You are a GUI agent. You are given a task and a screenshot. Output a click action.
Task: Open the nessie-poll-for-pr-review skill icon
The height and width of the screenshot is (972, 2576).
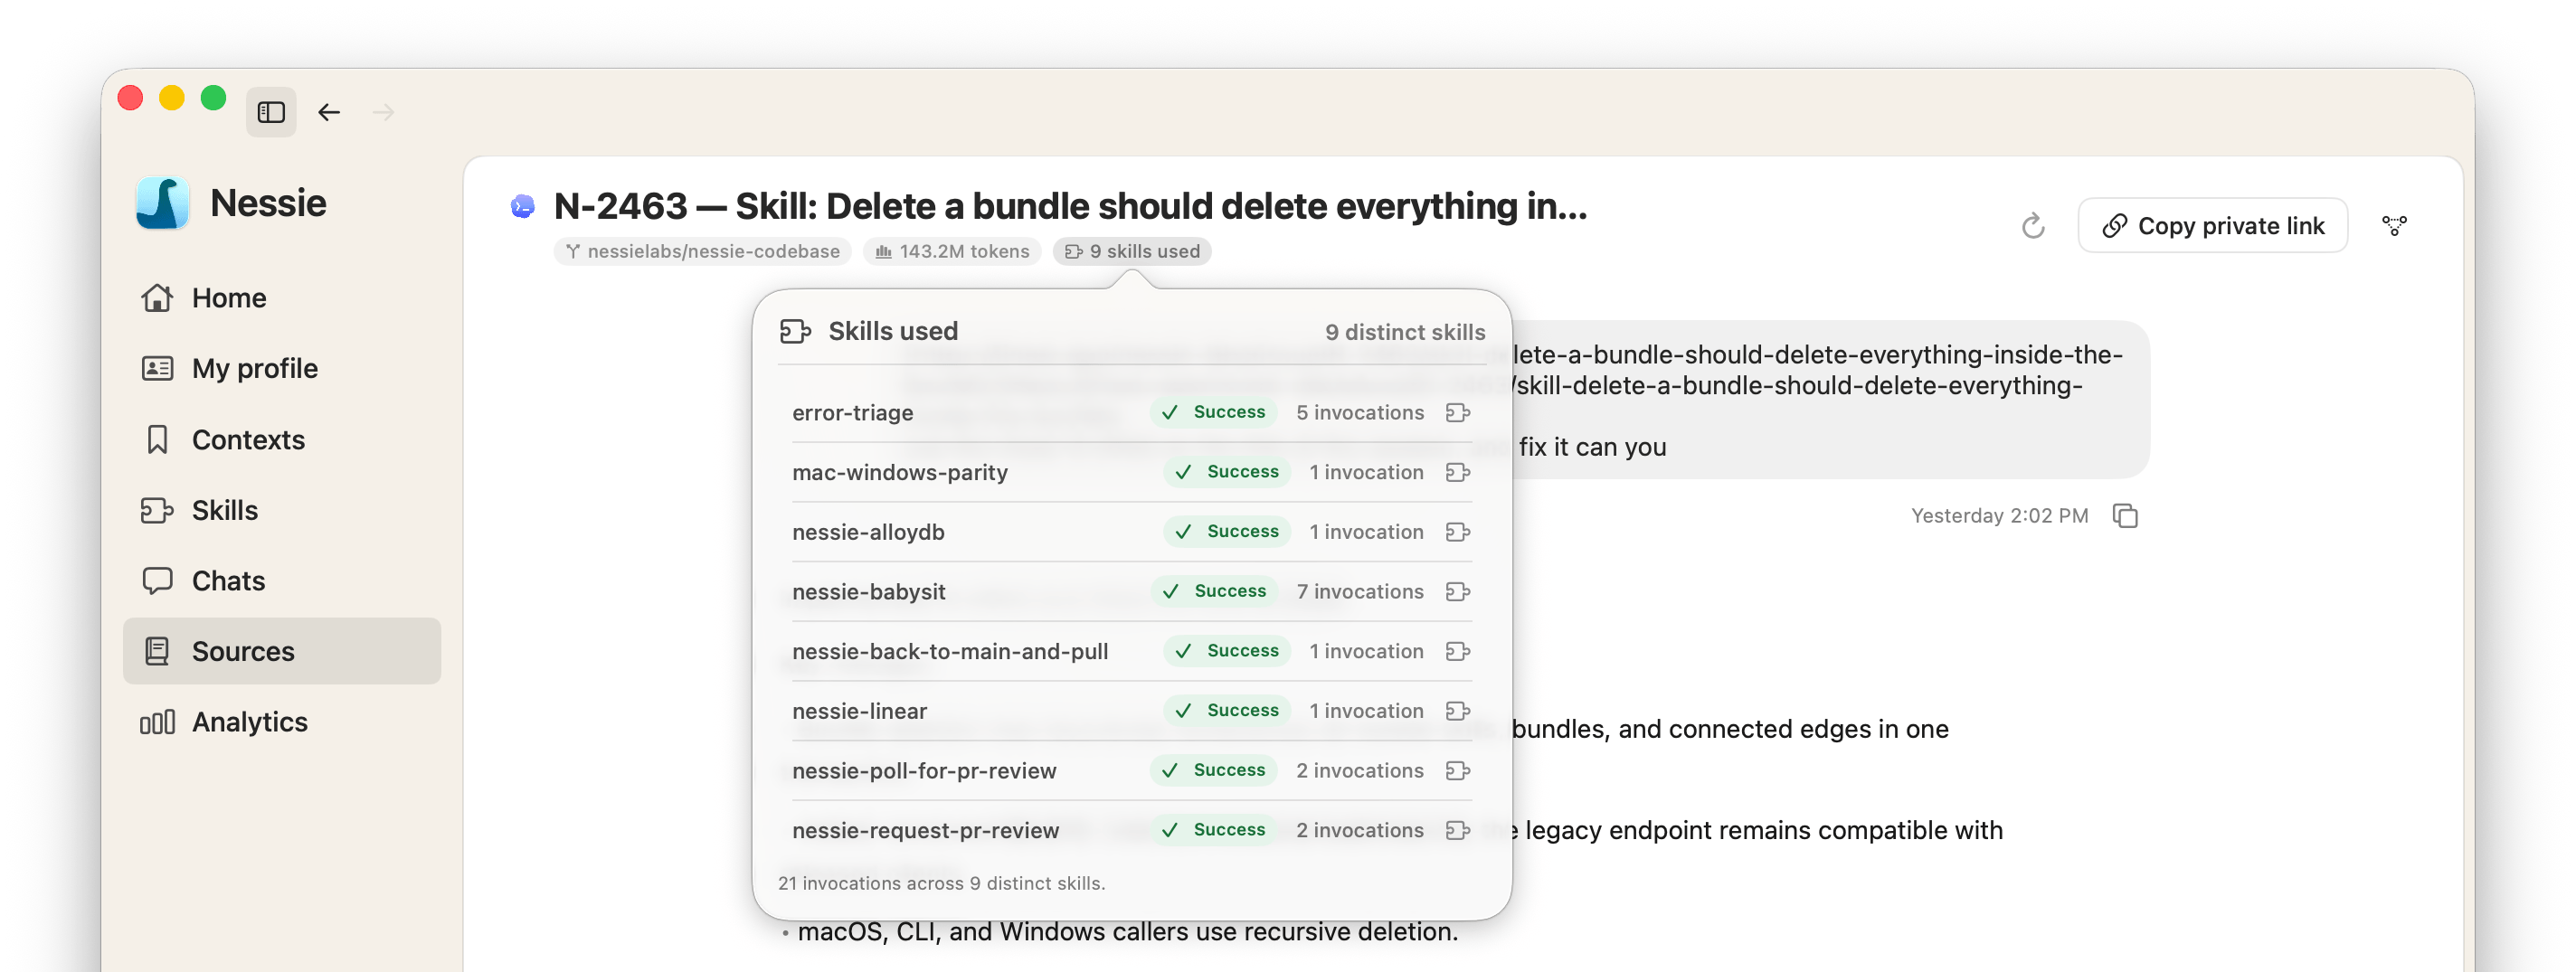pos(1458,771)
